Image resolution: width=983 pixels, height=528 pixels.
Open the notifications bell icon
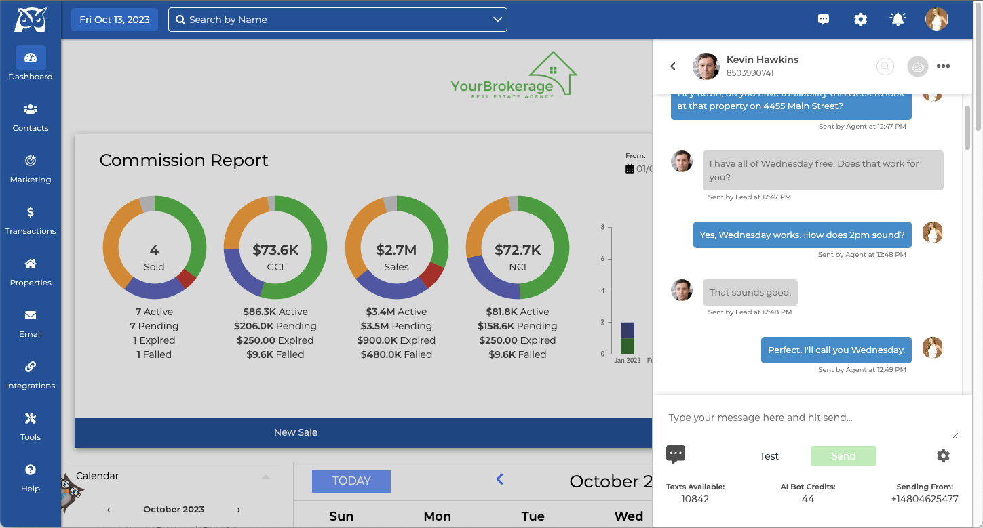coord(898,20)
